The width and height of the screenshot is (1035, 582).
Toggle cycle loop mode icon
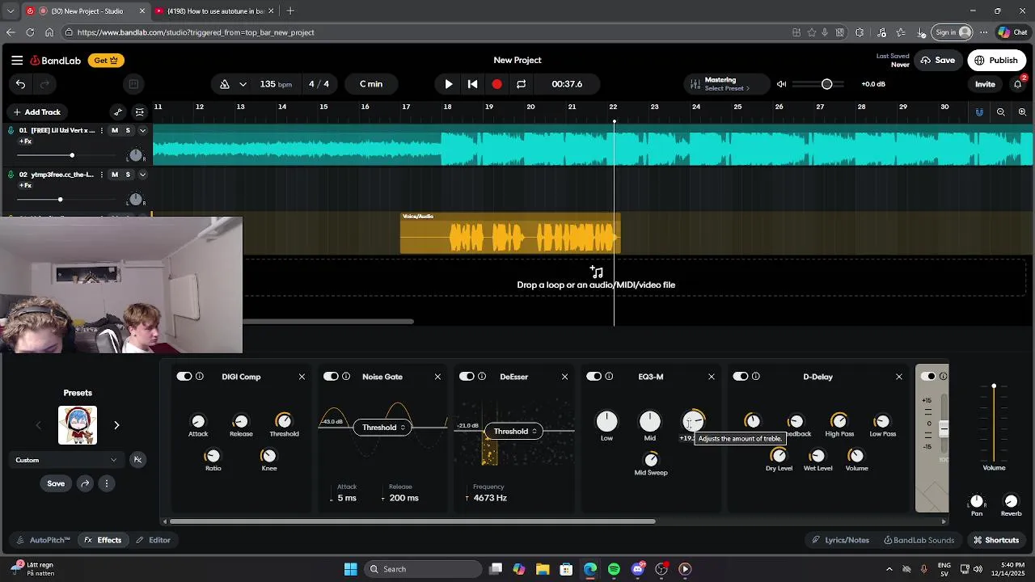pyautogui.click(x=522, y=84)
